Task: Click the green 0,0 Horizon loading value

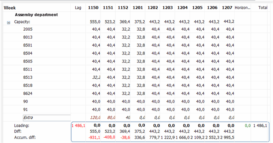Action: 247,126
